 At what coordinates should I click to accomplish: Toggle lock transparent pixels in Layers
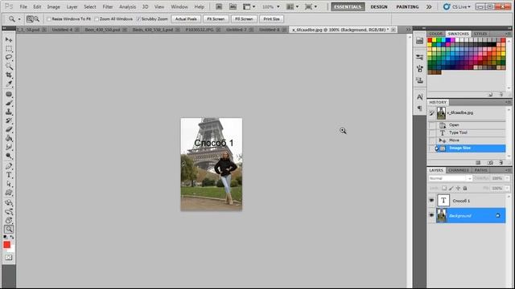[444, 188]
